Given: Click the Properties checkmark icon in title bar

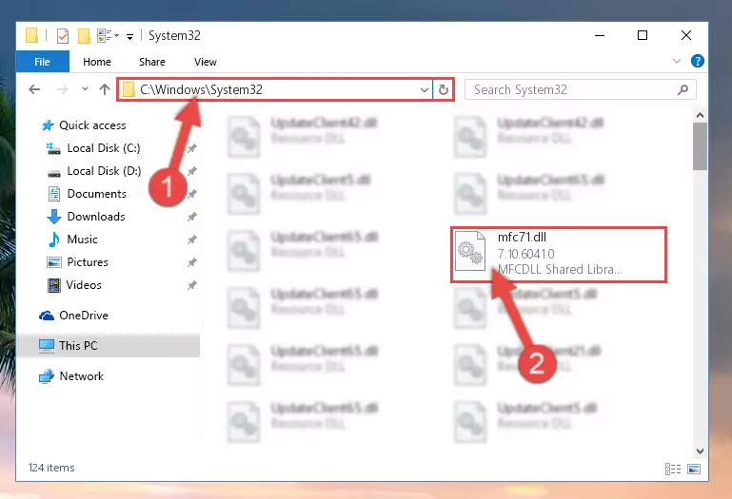Looking at the screenshot, I should tap(63, 36).
